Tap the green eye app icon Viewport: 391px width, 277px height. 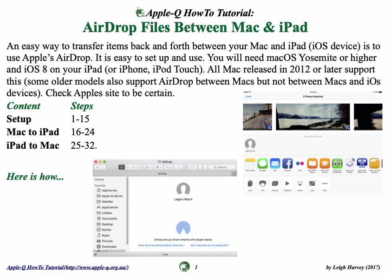coord(337,164)
